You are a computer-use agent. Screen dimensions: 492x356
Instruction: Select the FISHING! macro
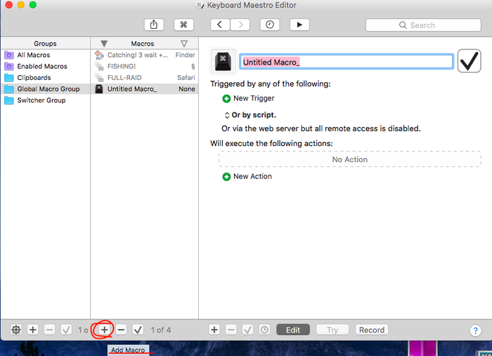tap(145, 67)
